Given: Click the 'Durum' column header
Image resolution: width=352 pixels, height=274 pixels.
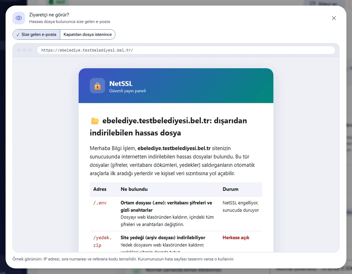Looking at the screenshot, I should [x=230, y=189].
